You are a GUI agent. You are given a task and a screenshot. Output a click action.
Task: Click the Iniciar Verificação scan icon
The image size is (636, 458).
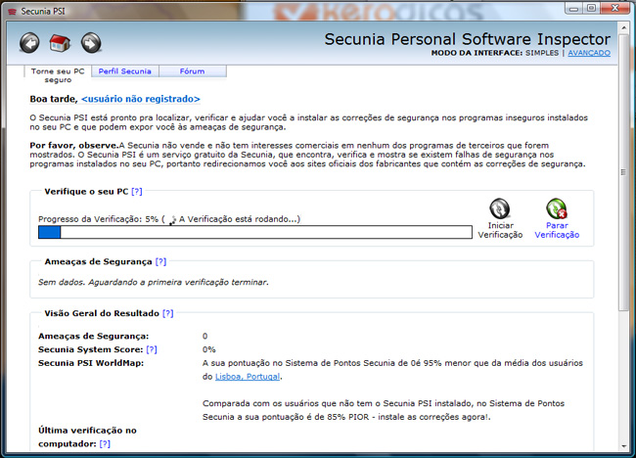coord(500,208)
